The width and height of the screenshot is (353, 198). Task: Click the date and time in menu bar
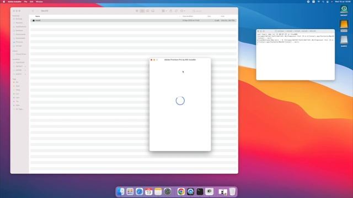coord(343,2)
